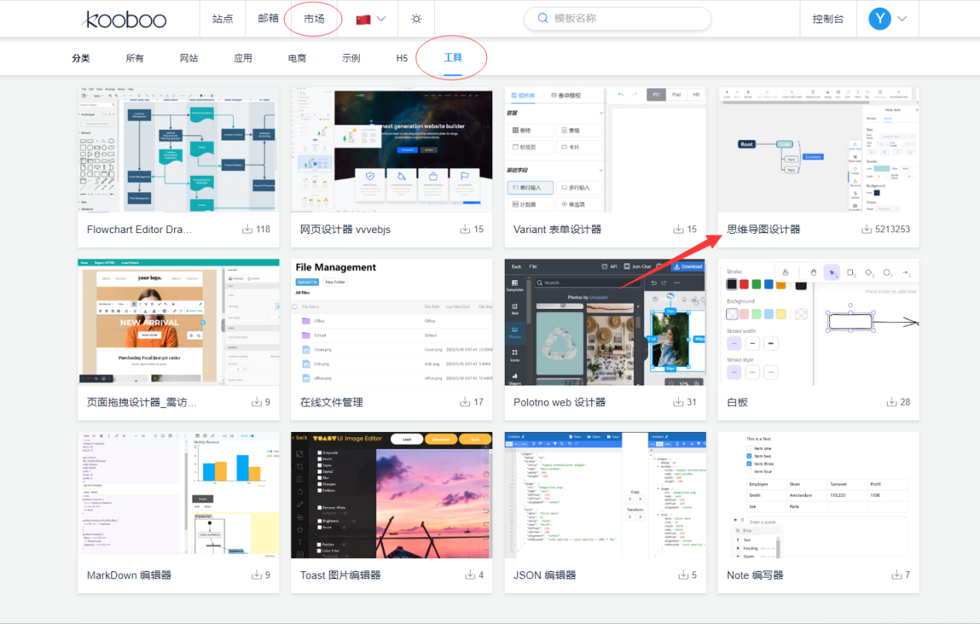Click the 网页设计器 vvvebjs thumbnail preview
The image size is (980, 624).
[x=391, y=149]
